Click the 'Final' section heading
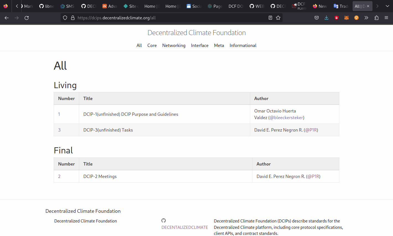 click(x=63, y=150)
